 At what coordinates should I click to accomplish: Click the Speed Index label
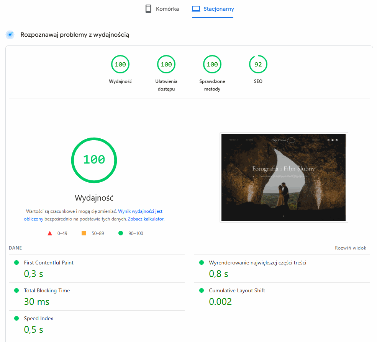pos(38,318)
